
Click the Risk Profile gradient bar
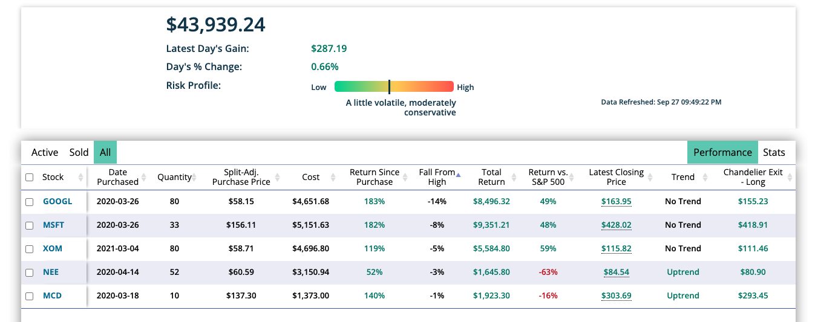point(394,86)
